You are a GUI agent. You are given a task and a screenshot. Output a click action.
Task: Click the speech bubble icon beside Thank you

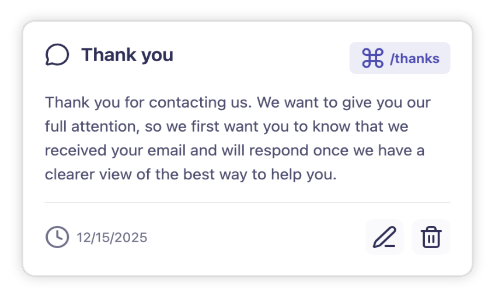[57, 55]
